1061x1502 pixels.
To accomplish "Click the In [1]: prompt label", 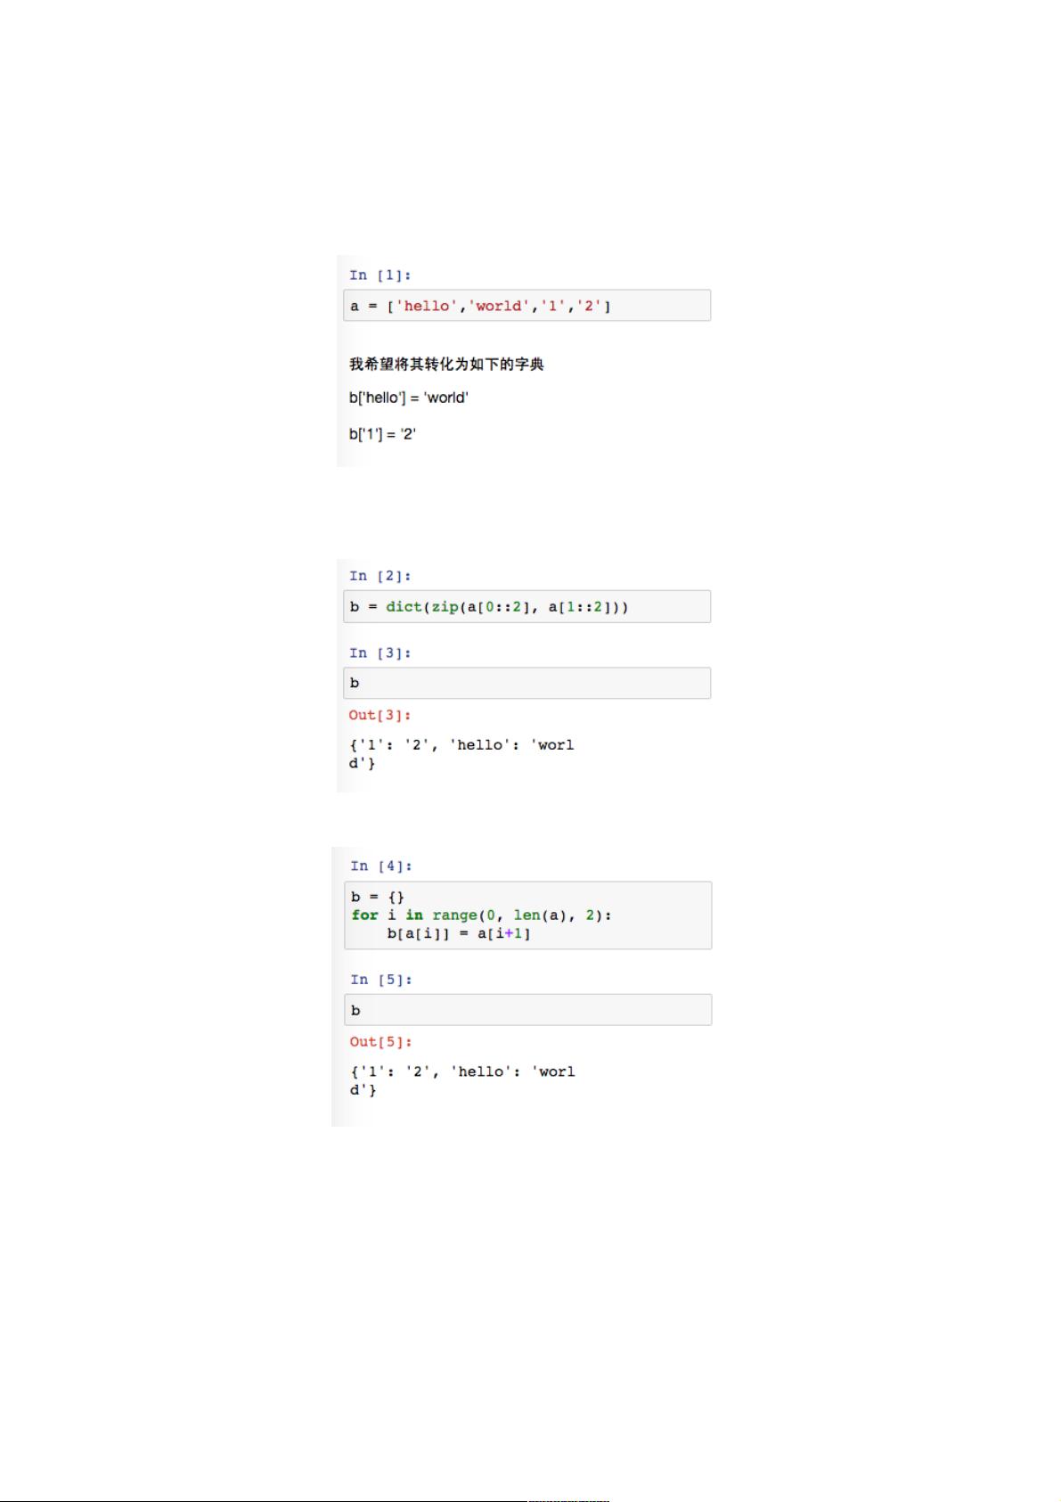I will (x=380, y=275).
